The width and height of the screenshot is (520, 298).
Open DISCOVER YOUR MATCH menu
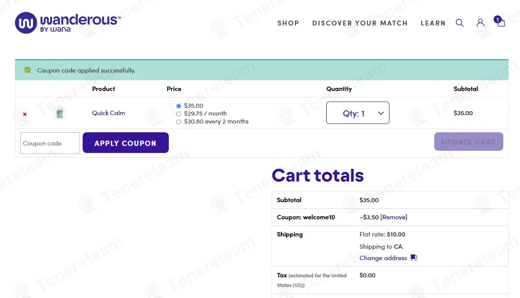[x=360, y=23]
